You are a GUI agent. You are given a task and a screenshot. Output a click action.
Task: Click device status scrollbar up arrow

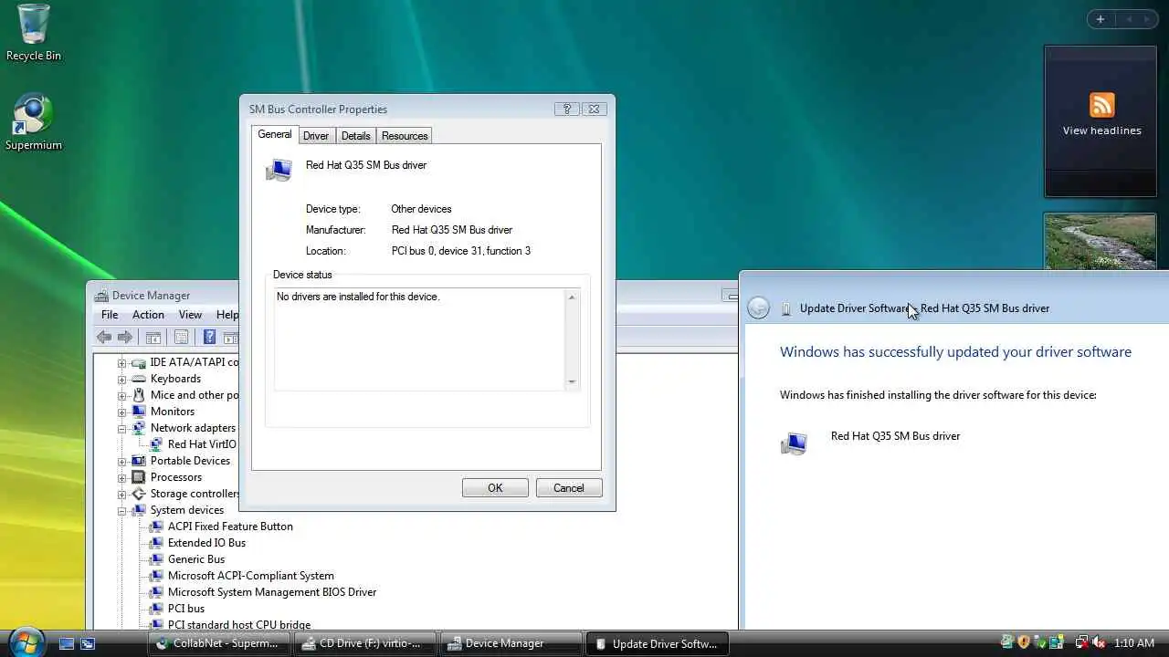[572, 297]
